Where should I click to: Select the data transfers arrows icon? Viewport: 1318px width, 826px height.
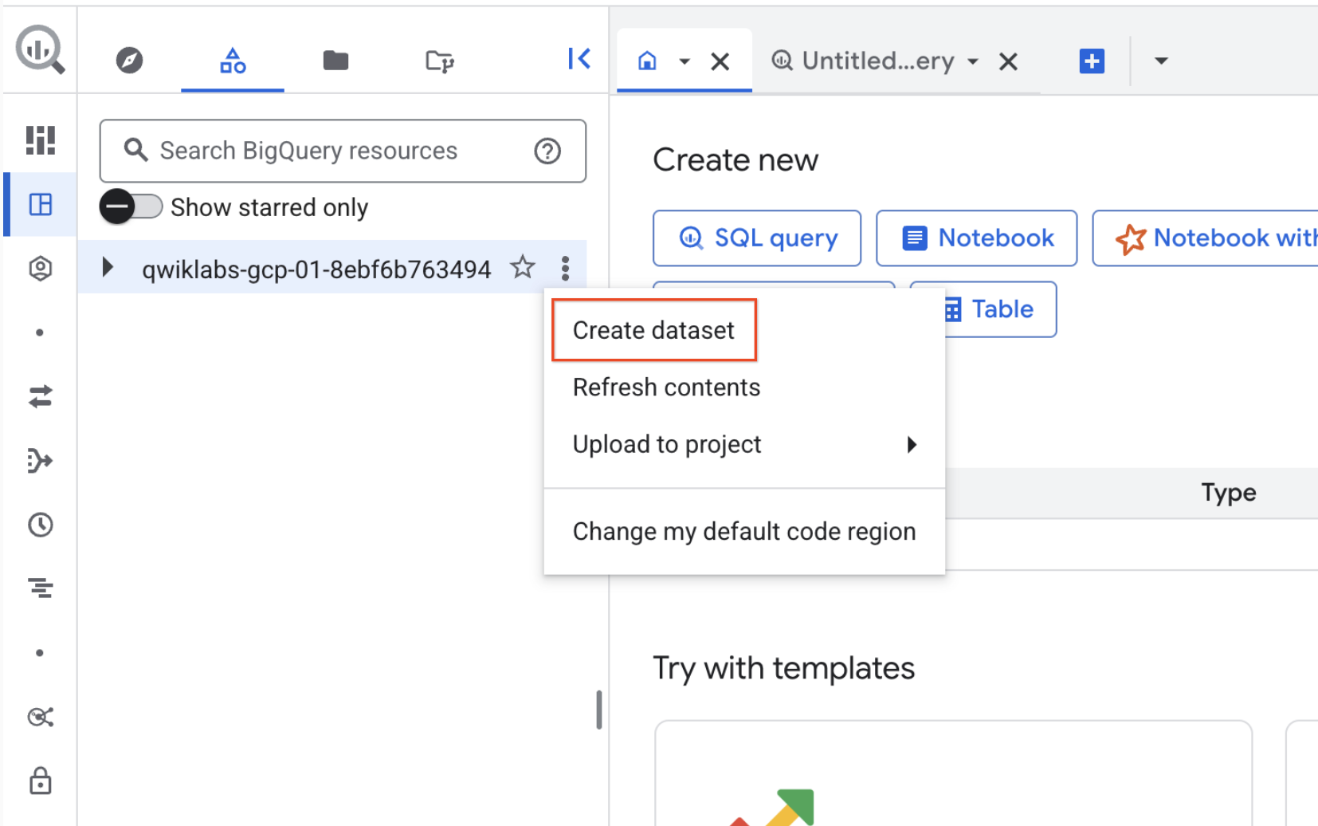[39, 396]
